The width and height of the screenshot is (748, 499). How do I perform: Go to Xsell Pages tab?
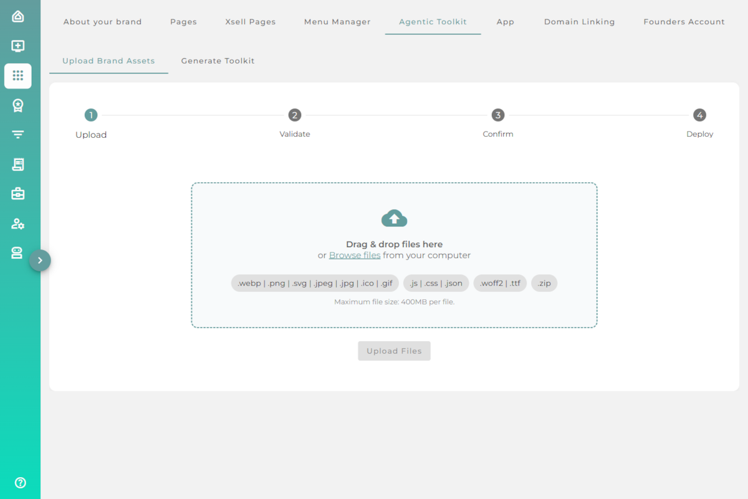(251, 22)
